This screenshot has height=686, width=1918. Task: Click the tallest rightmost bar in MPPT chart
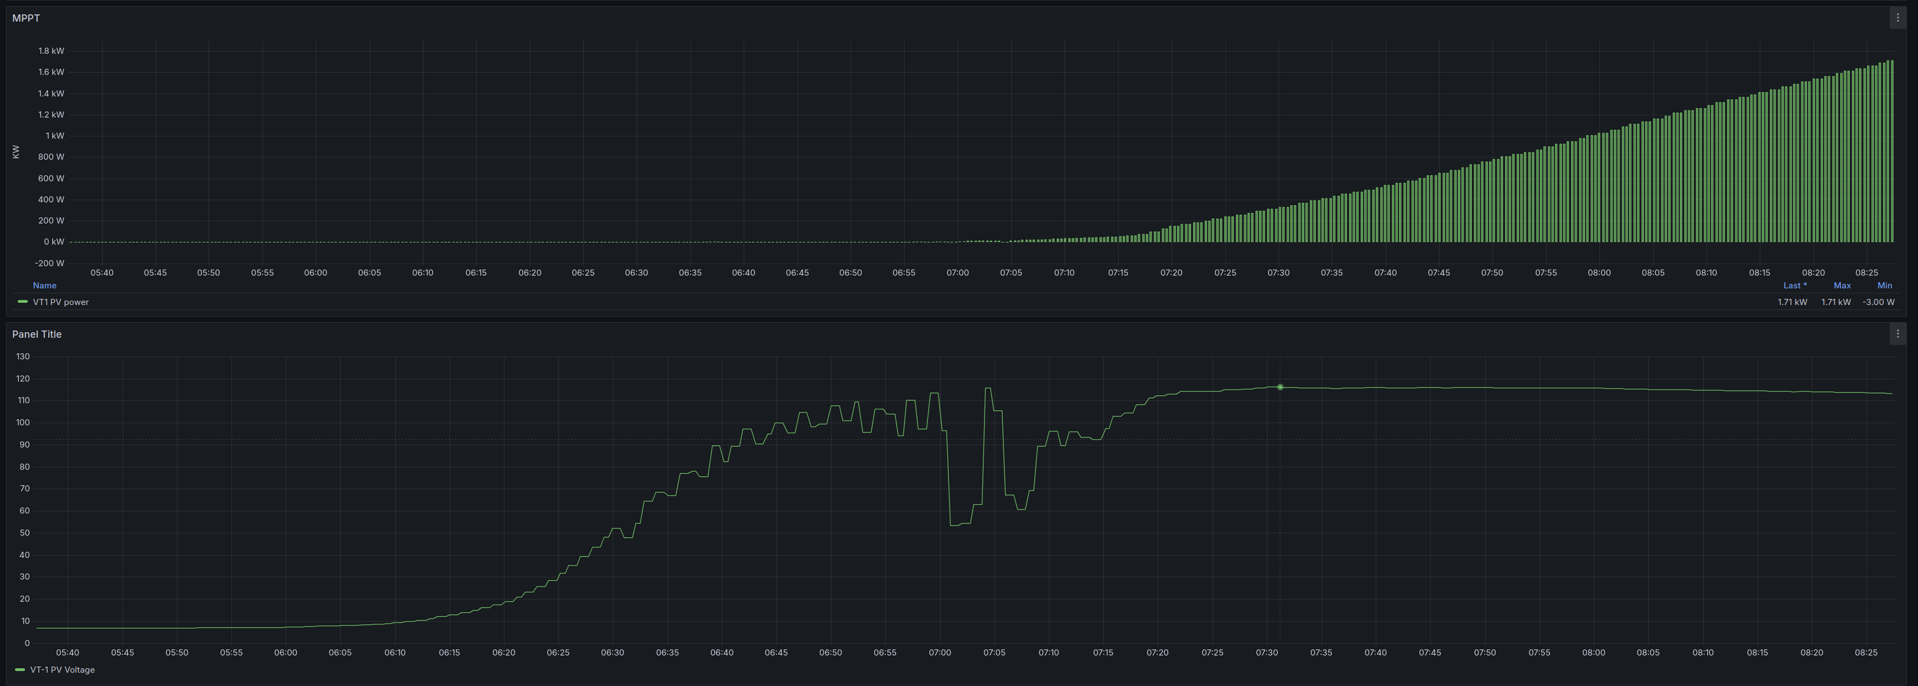pyautogui.click(x=1892, y=149)
